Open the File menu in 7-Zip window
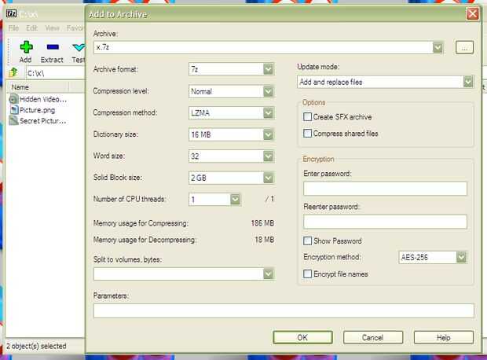Viewport: 487px width, 360px height. point(13,28)
